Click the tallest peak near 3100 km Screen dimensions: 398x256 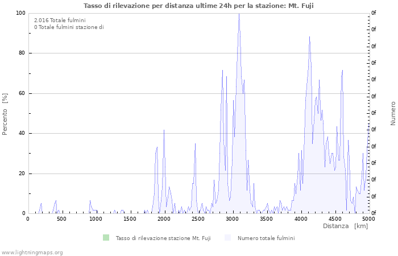239,14
